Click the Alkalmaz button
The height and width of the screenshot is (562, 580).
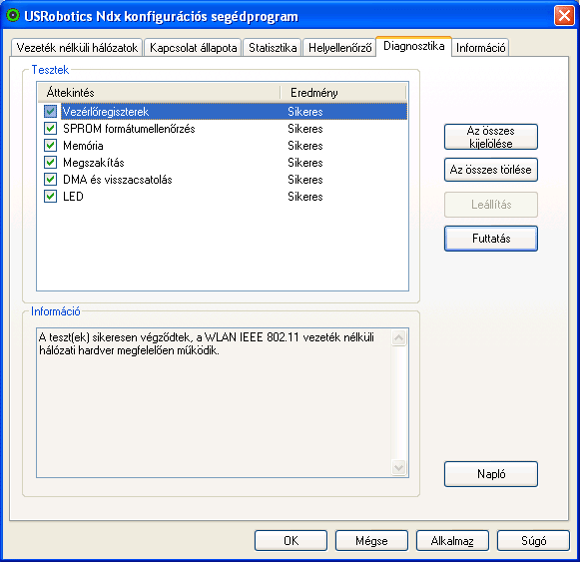click(452, 541)
